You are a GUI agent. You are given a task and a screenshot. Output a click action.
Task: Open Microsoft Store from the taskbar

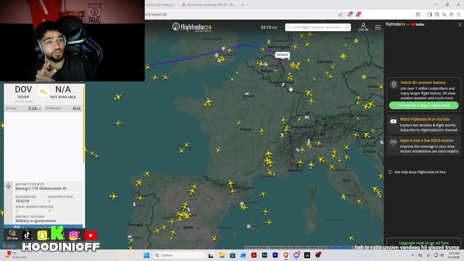pyautogui.click(x=232, y=255)
